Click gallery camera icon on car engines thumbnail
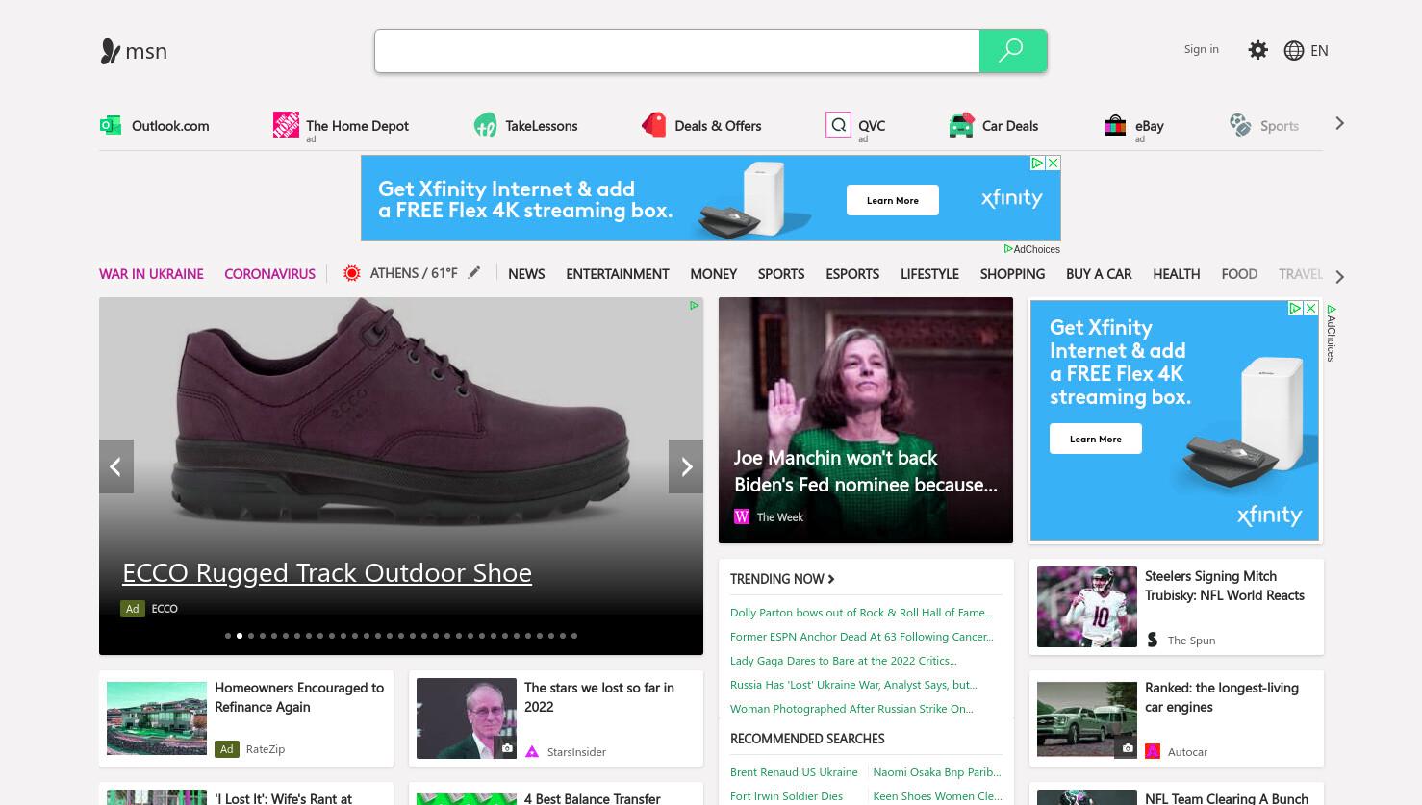Image resolution: width=1422 pixels, height=805 pixels. [x=1128, y=748]
